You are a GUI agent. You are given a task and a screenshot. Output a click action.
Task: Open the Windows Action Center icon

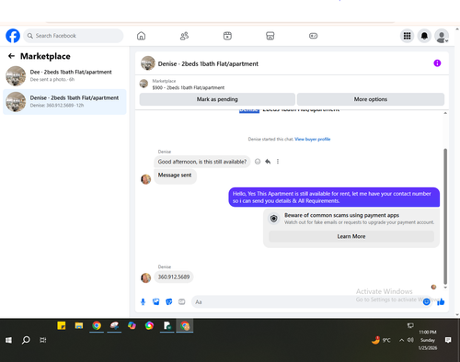(448, 340)
